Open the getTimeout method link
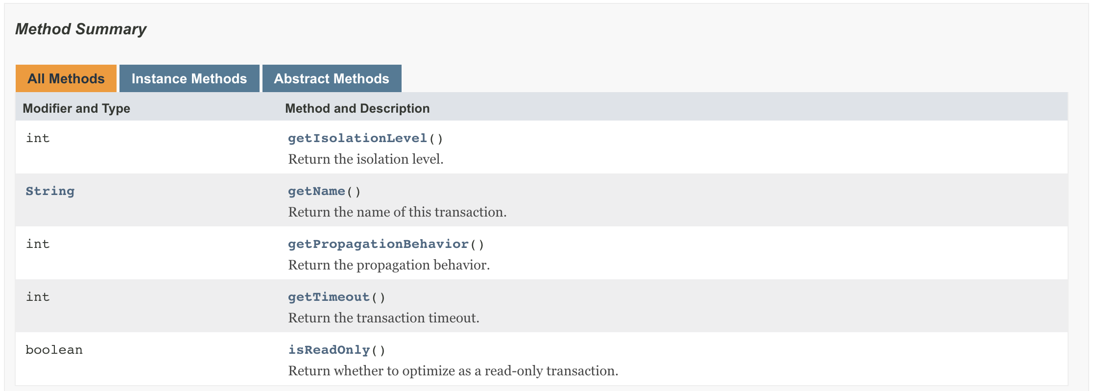Image resolution: width=1096 pixels, height=391 pixels. tap(329, 297)
